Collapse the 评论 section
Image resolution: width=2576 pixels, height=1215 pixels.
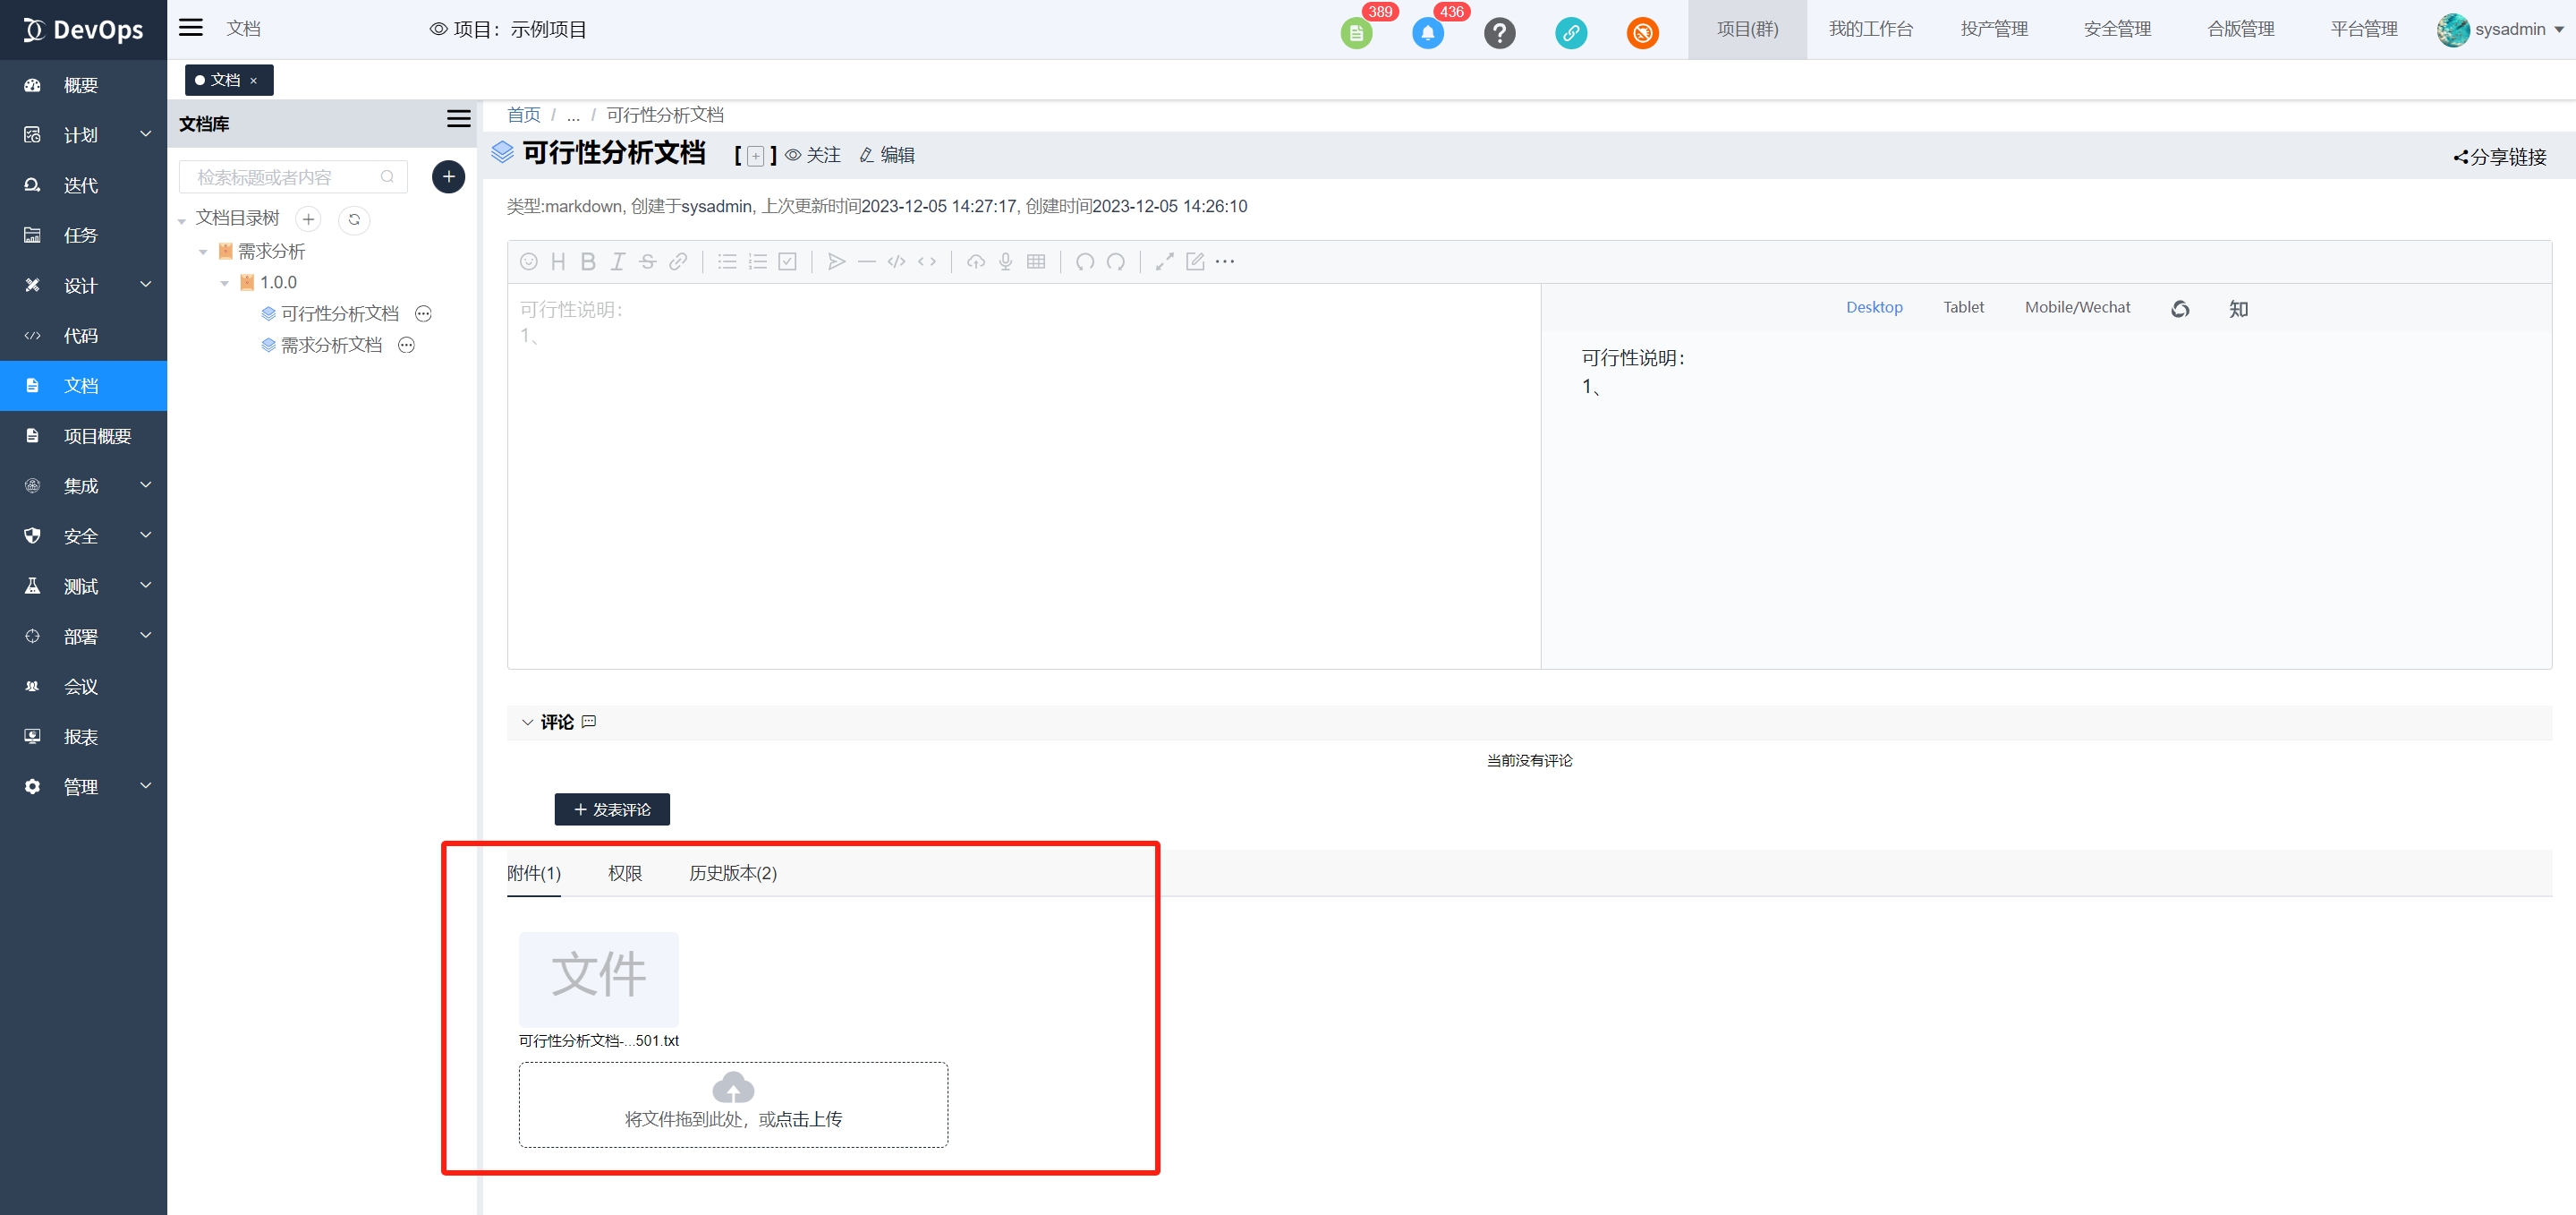pos(527,722)
